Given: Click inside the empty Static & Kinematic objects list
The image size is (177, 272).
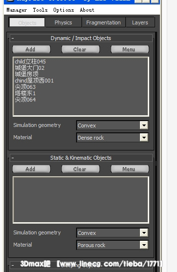Looking at the screenshot, I should pos(81,200).
